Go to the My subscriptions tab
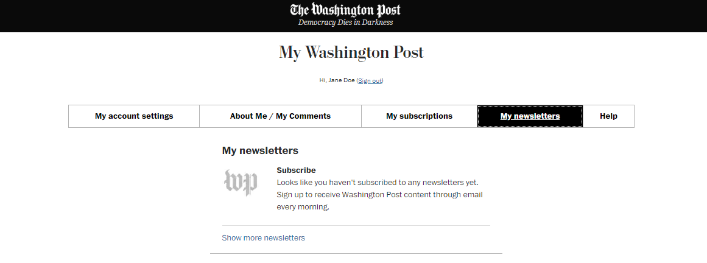Image resolution: width=707 pixels, height=263 pixels. click(x=420, y=116)
